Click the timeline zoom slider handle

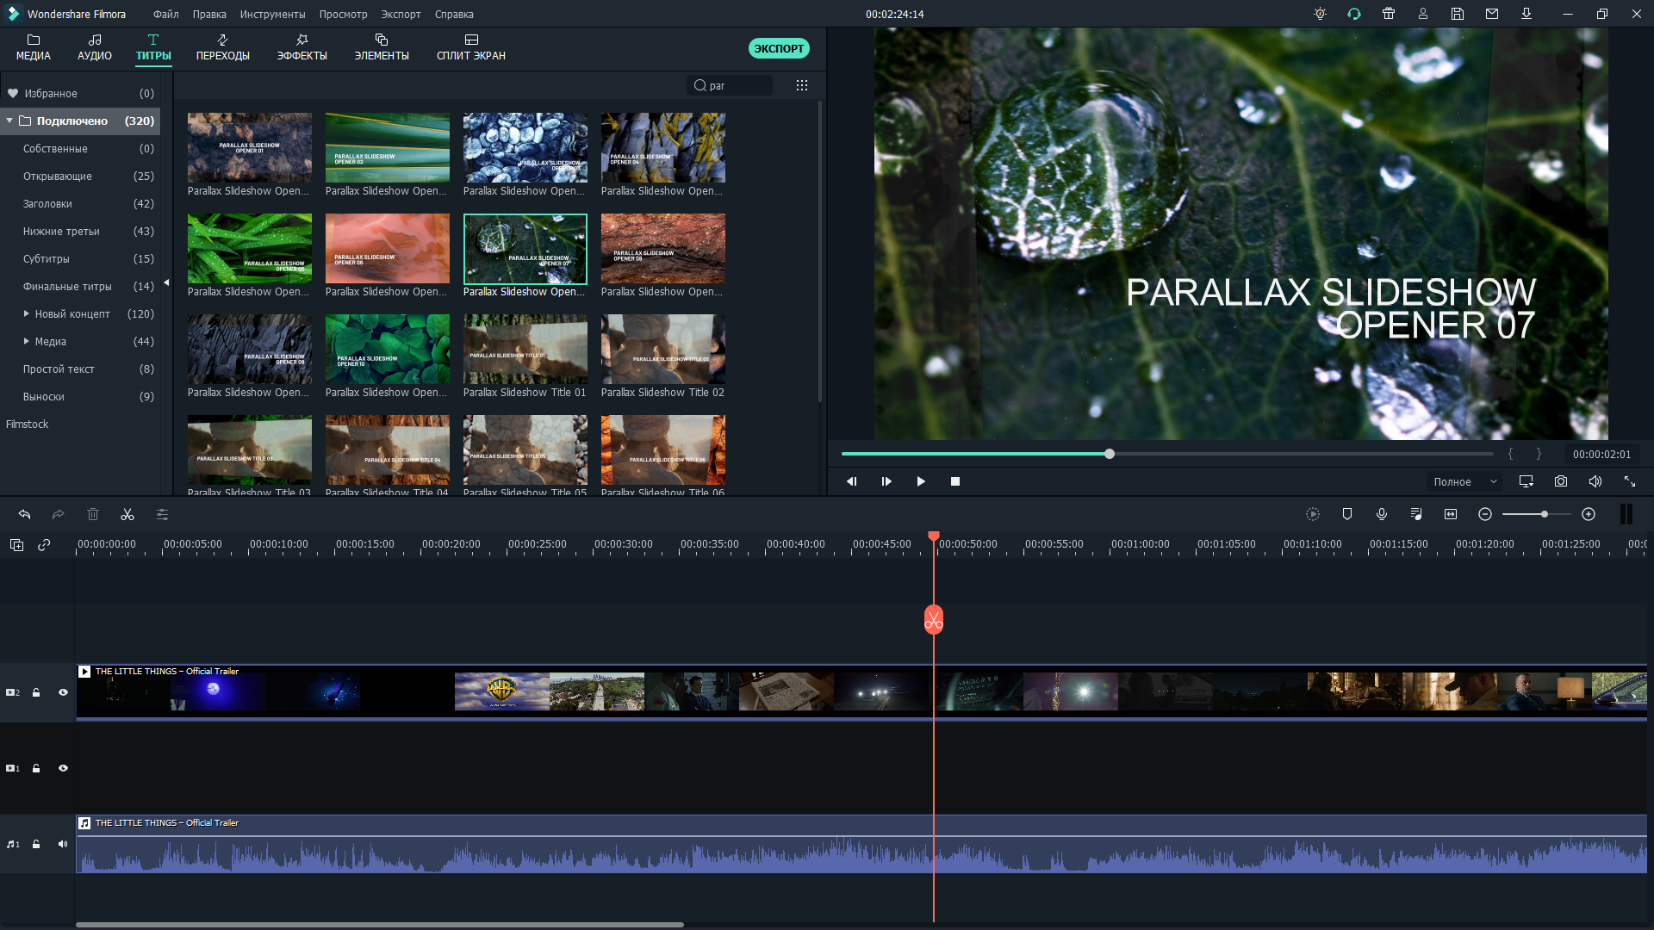1545,514
